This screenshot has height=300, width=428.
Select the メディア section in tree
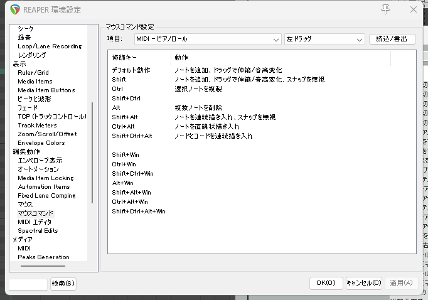[x=23, y=239]
